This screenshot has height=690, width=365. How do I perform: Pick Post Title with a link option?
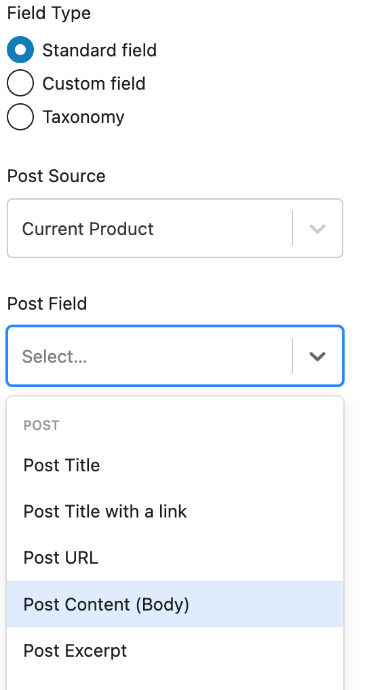(175, 511)
